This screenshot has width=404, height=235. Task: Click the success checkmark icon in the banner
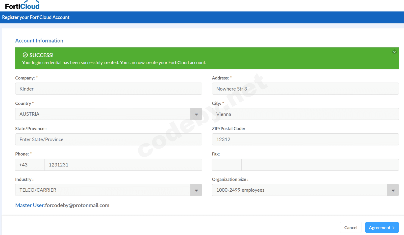(x=24, y=55)
